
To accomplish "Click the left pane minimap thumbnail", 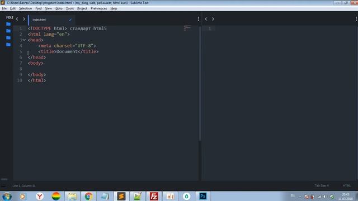I will pos(187,28).
